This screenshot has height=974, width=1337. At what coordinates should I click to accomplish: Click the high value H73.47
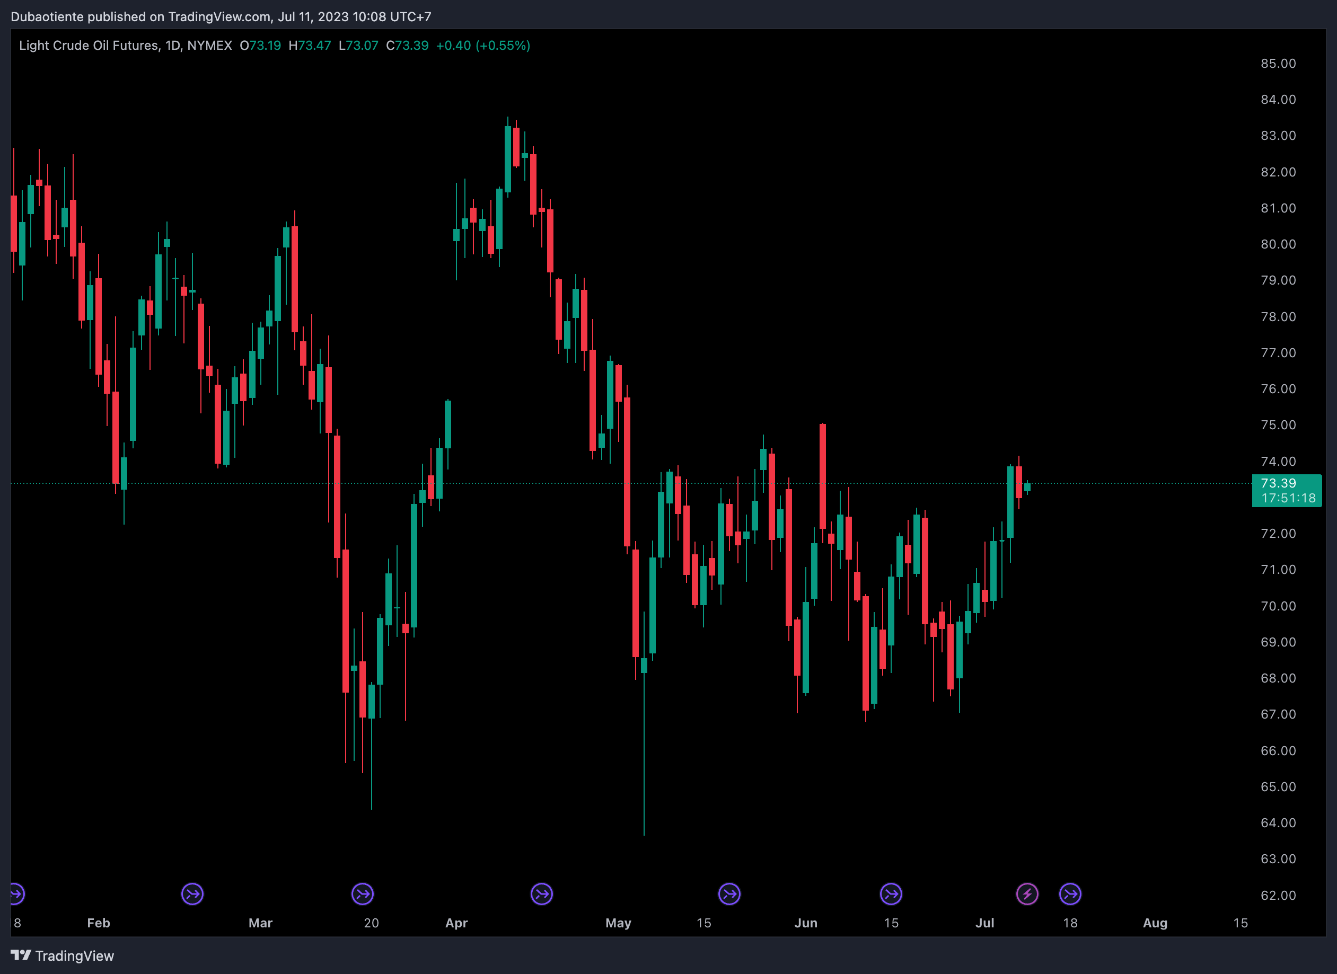[x=310, y=46]
